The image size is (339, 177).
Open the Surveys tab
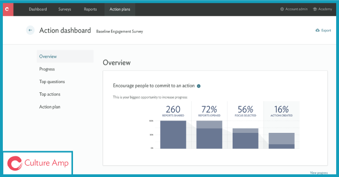[65, 9]
